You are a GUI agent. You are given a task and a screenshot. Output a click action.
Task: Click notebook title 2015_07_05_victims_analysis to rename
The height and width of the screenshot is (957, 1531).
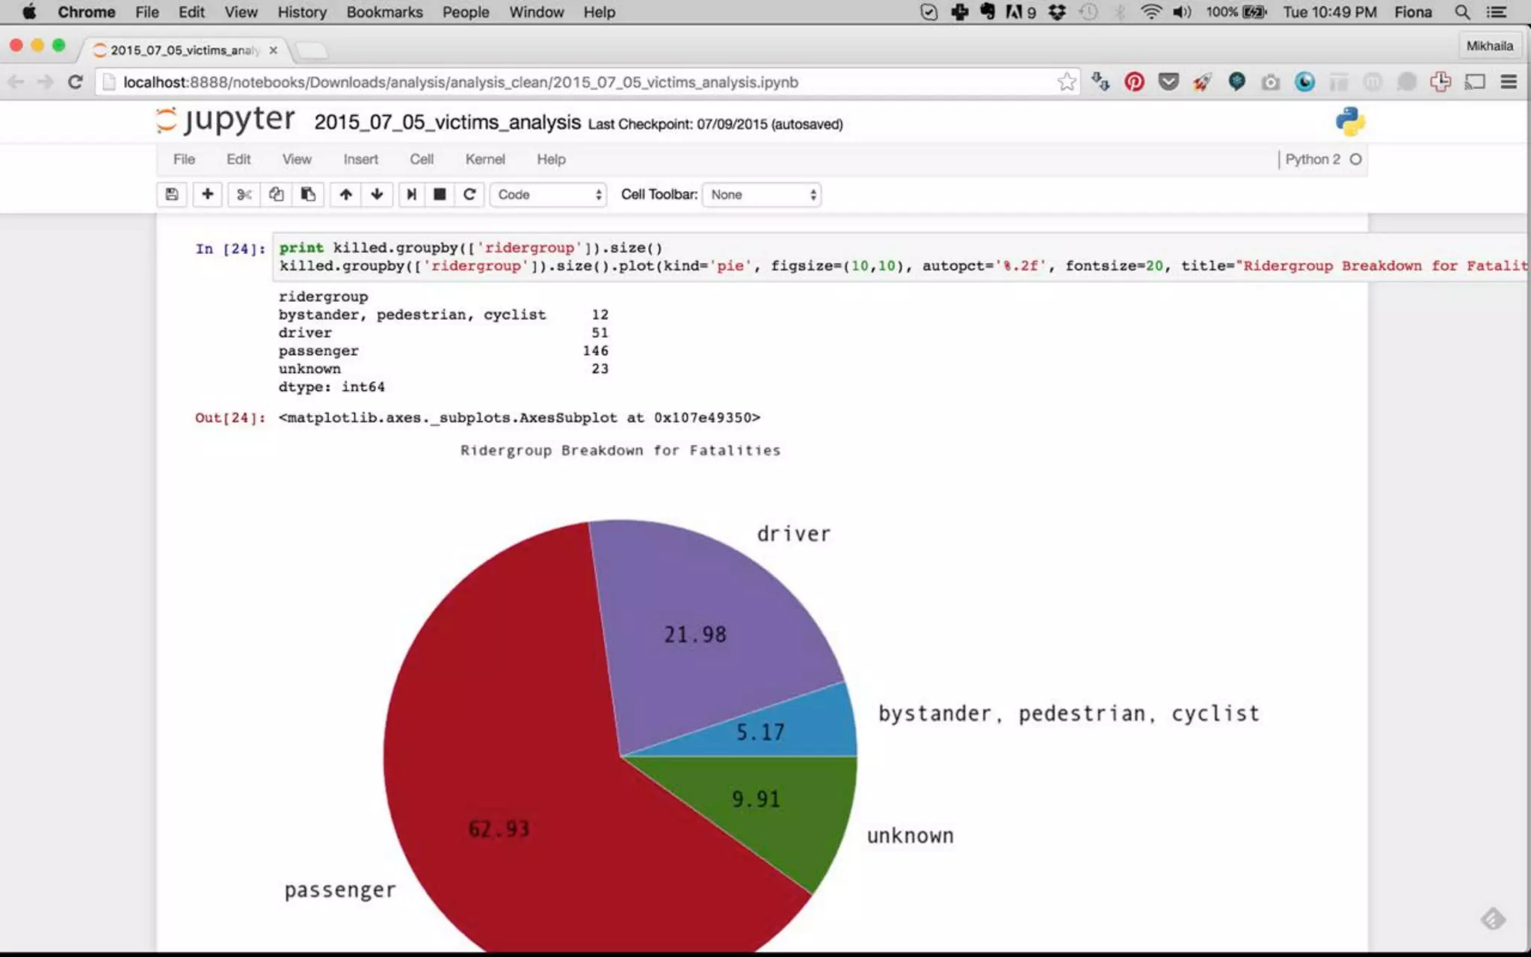pyautogui.click(x=447, y=123)
